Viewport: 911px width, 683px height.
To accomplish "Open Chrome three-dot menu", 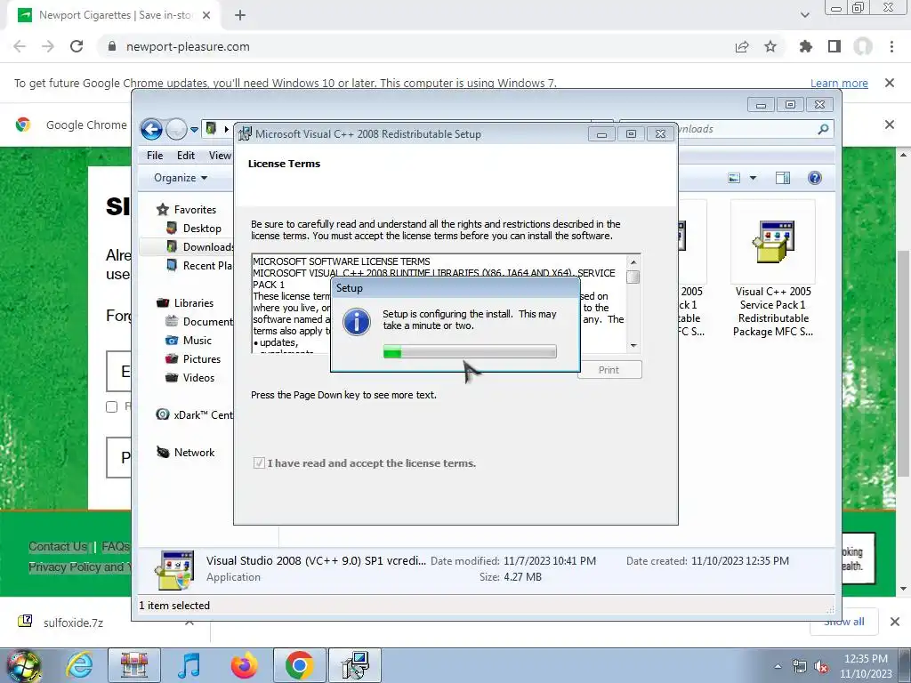I will [891, 46].
